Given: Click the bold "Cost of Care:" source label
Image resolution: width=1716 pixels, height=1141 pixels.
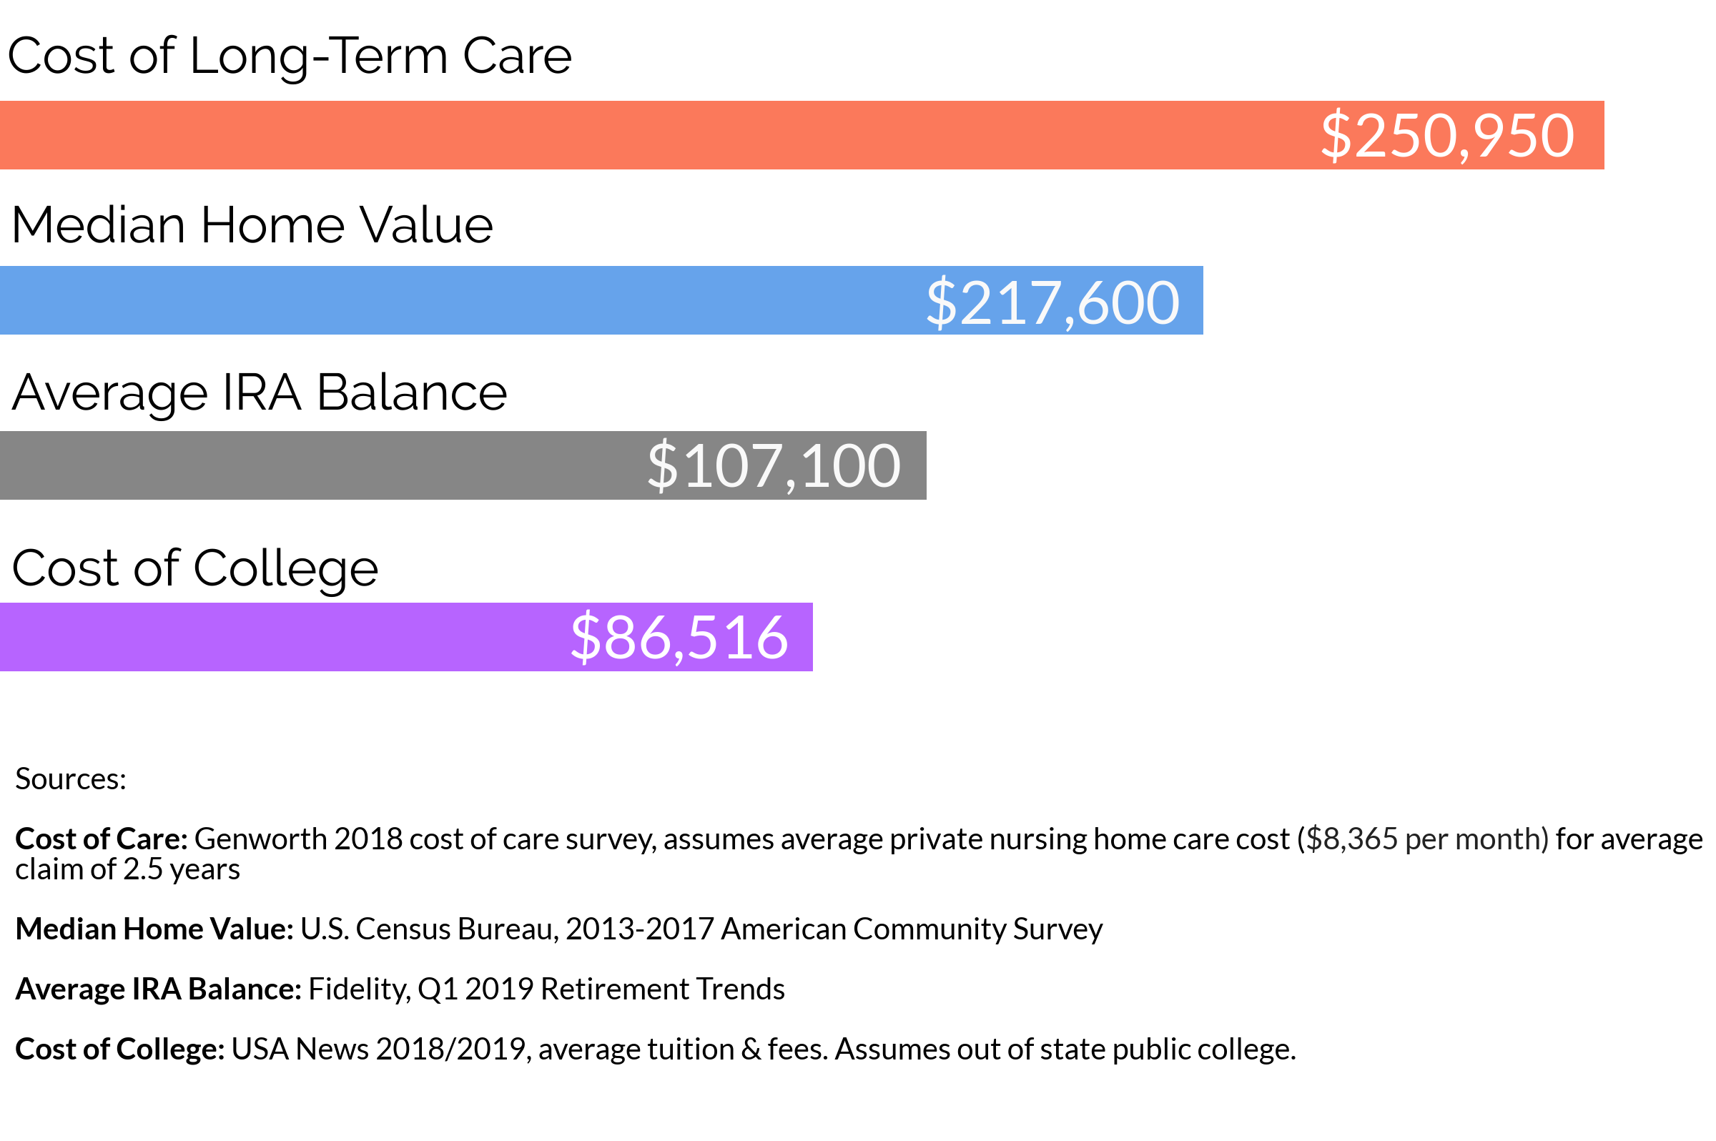Looking at the screenshot, I should 101,840.
